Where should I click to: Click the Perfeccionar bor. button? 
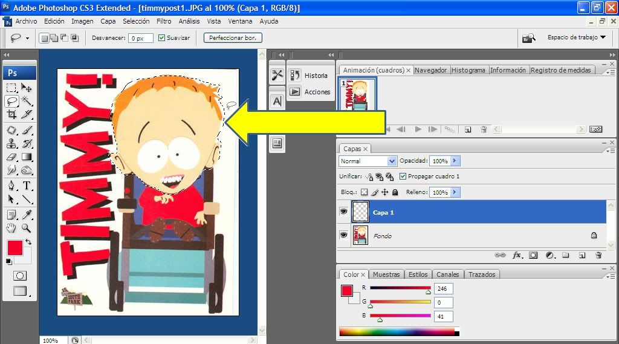coord(233,38)
